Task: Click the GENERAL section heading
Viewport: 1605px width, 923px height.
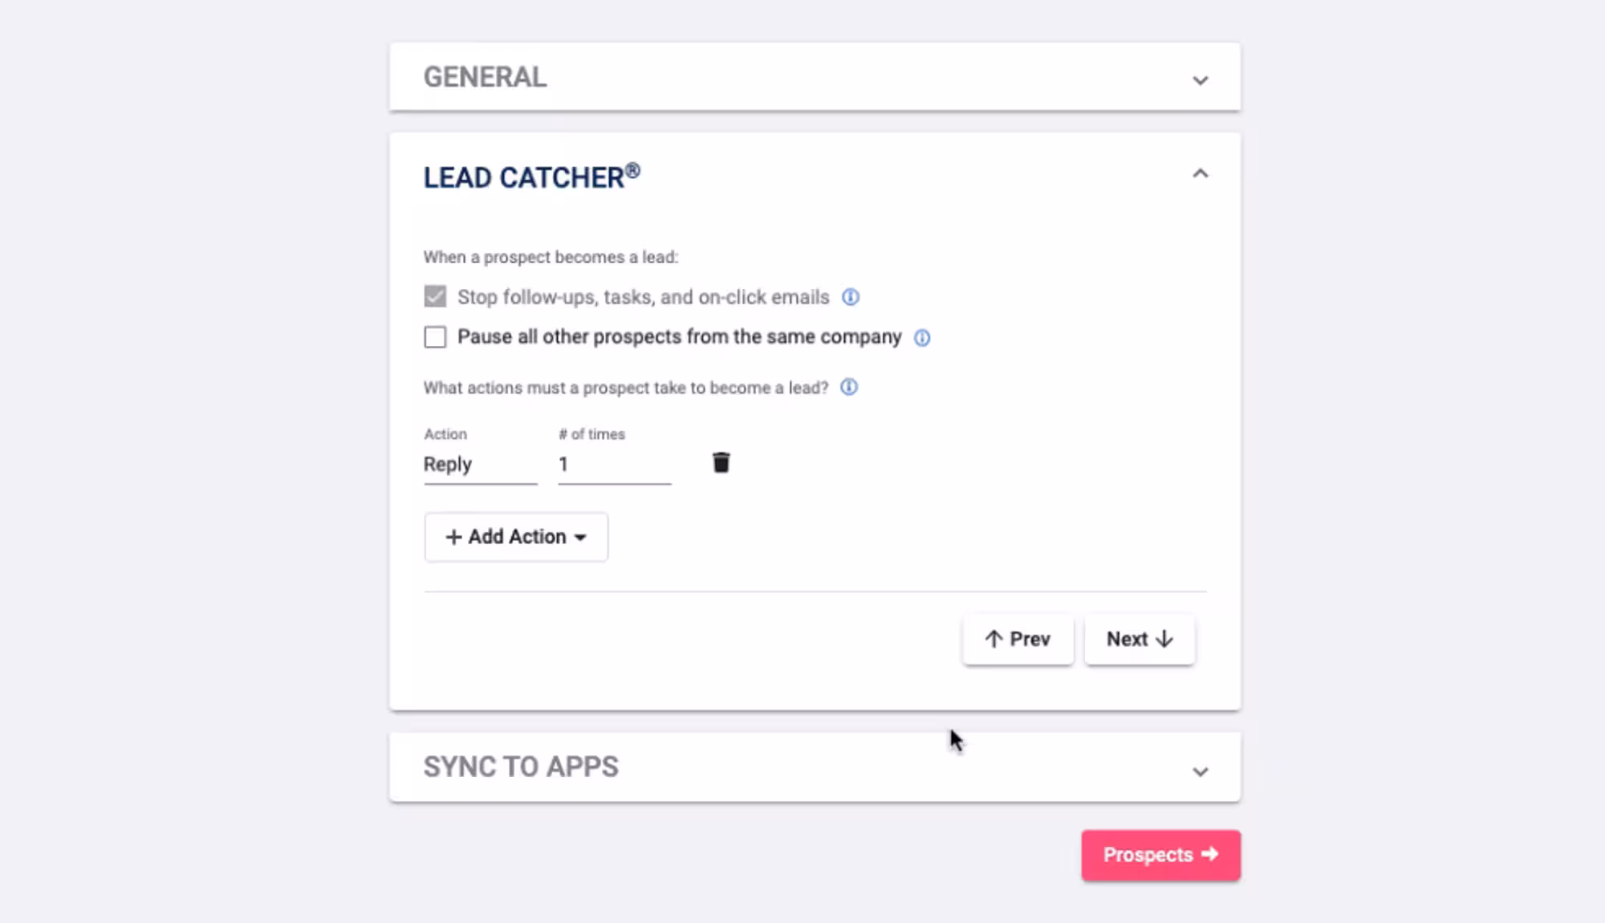Action: [x=485, y=77]
